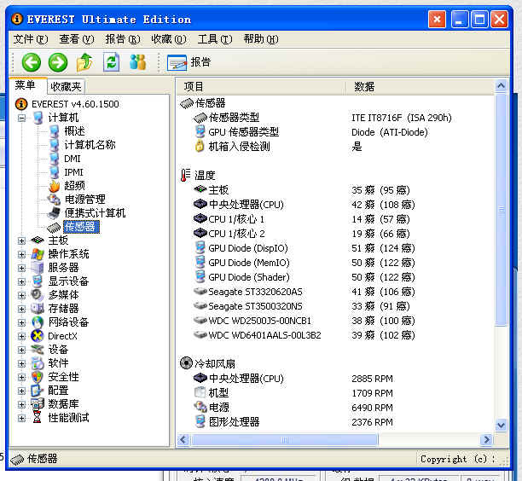Click the fan icon beside 冷却风扇
Screen dimensions: 522x481
[186, 363]
